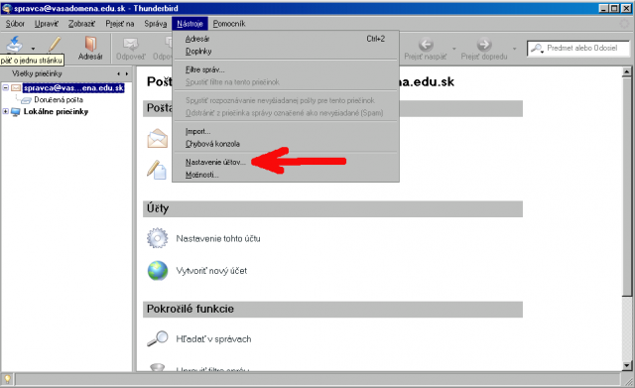Expand the Lokálne priečinky tree node
Image resolution: width=635 pixels, height=388 pixels.
click(5, 111)
